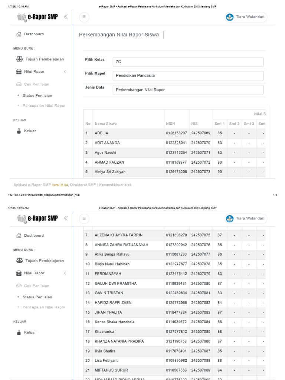Select the student name Bilqis Nurul Habibah
285x380 pixels.
click(x=112, y=264)
